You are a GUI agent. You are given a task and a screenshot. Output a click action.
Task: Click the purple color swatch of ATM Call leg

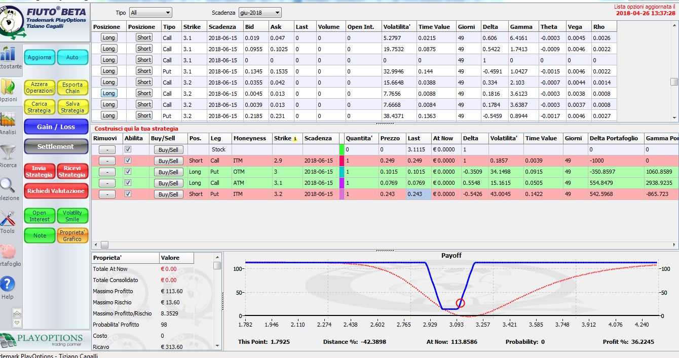click(x=342, y=183)
